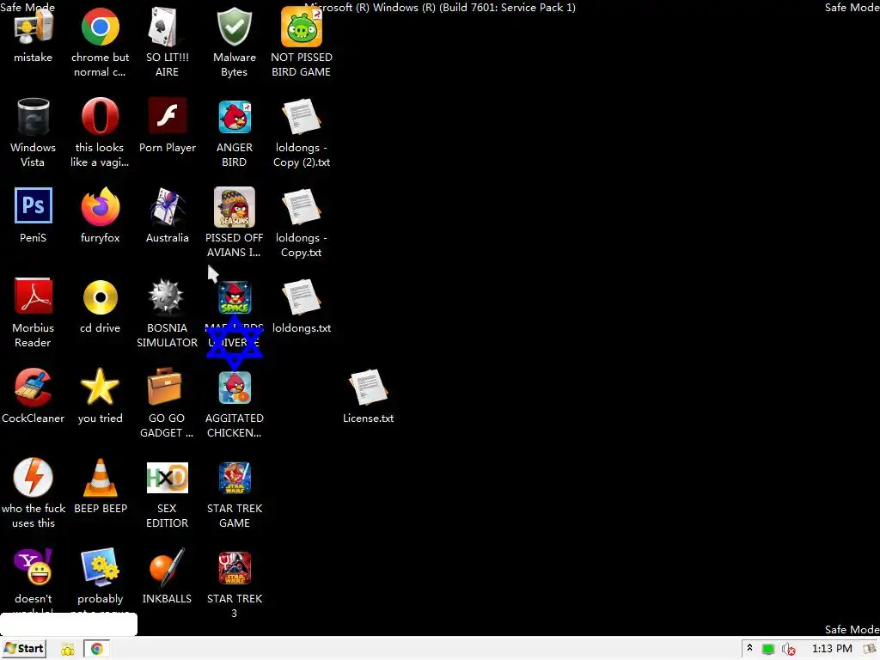Click the Flash Player desktop icon

coord(168,116)
